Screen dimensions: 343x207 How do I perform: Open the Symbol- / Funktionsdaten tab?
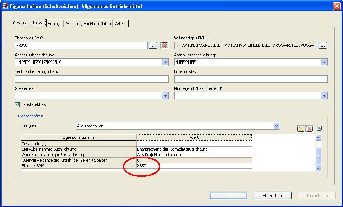(88, 24)
